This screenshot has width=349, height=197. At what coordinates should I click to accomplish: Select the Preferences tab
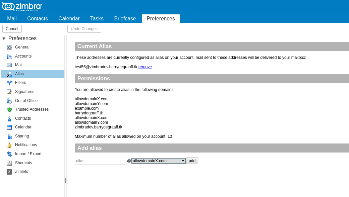[x=161, y=19]
